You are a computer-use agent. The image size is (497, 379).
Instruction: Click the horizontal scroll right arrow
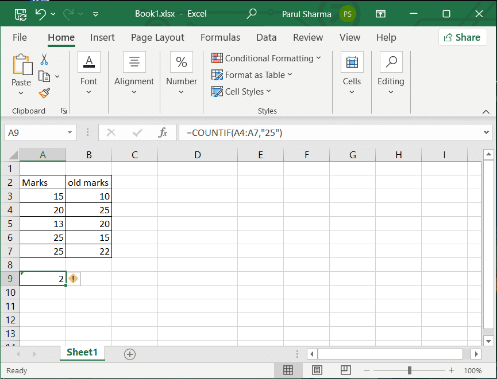click(x=476, y=354)
